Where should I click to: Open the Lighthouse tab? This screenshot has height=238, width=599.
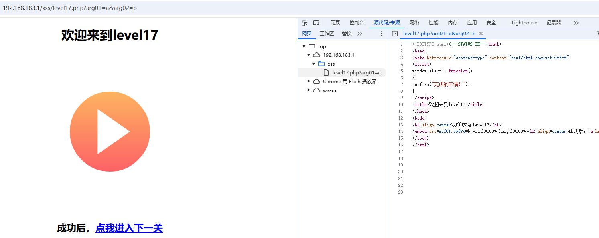pyautogui.click(x=524, y=23)
